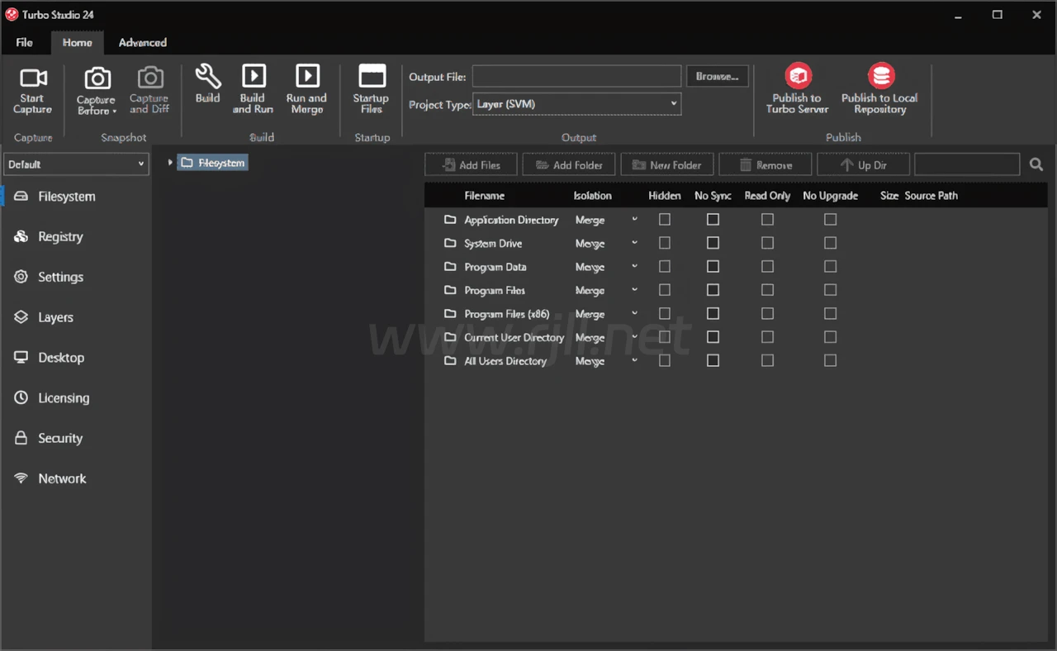Open the File menu
This screenshot has height=651, width=1057.
pos(25,43)
